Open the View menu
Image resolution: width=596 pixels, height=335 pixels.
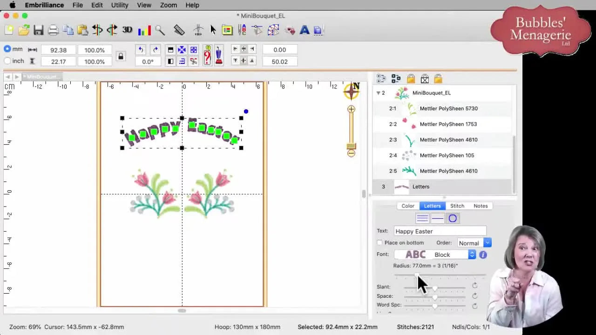coord(144,5)
